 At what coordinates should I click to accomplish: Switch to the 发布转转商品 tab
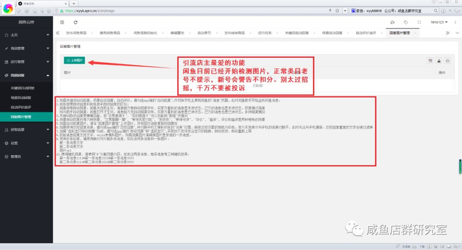[x=234, y=33]
